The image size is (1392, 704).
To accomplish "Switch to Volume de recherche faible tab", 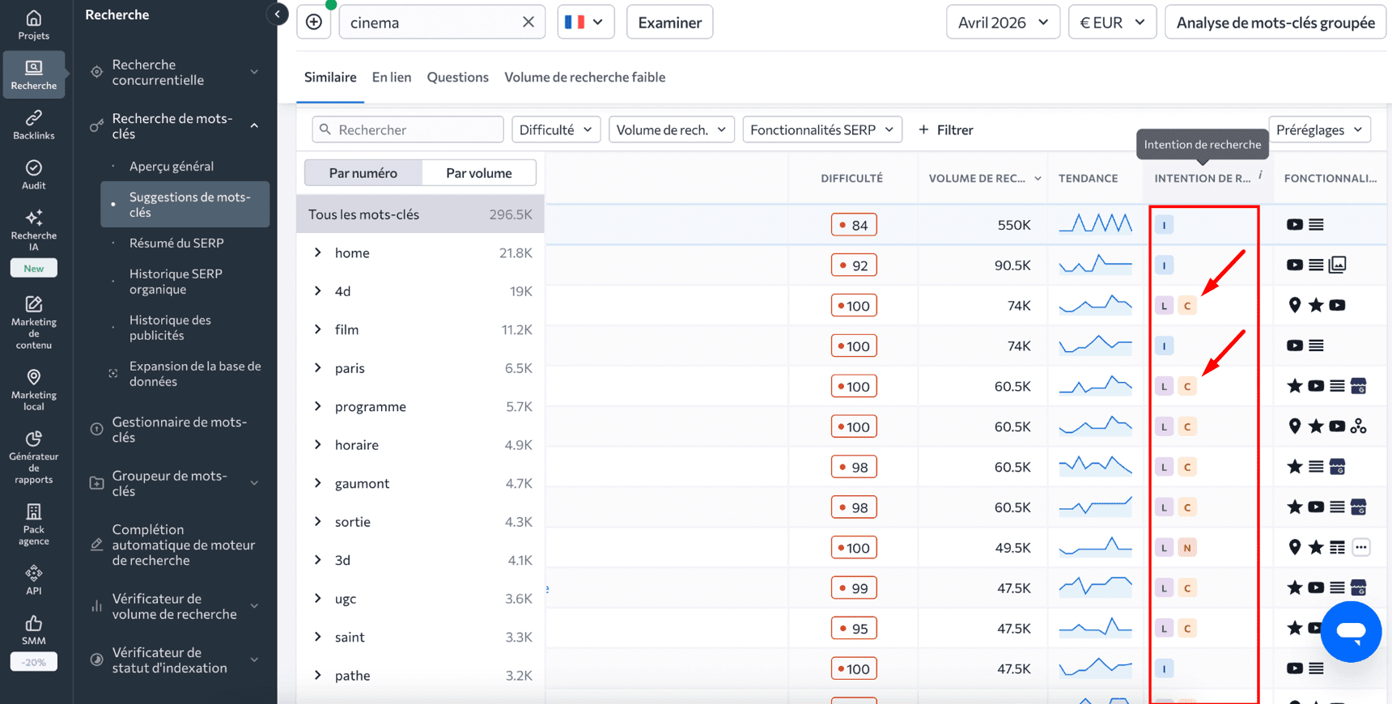I will pyautogui.click(x=584, y=77).
